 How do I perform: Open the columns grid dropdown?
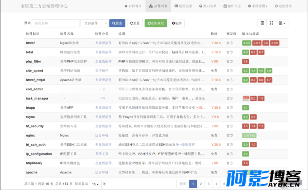pos(282,23)
